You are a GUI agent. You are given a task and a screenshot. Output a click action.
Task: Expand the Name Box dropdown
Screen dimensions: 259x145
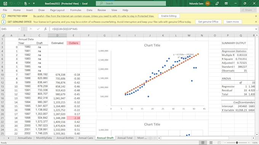[x=19, y=29]
